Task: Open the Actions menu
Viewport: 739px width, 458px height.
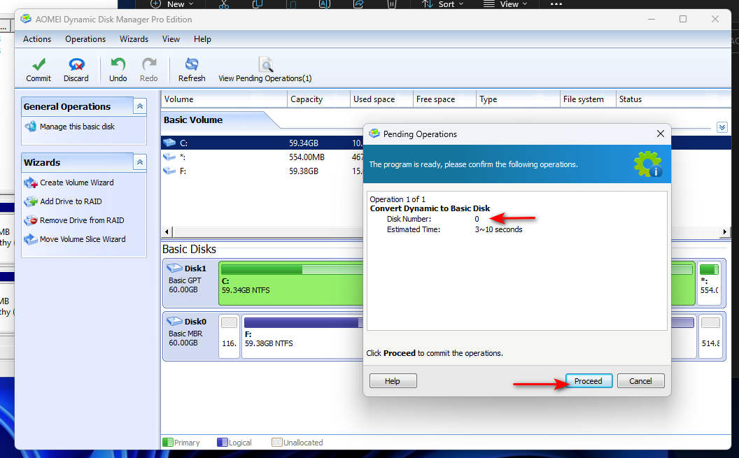Action: (37, 39)
